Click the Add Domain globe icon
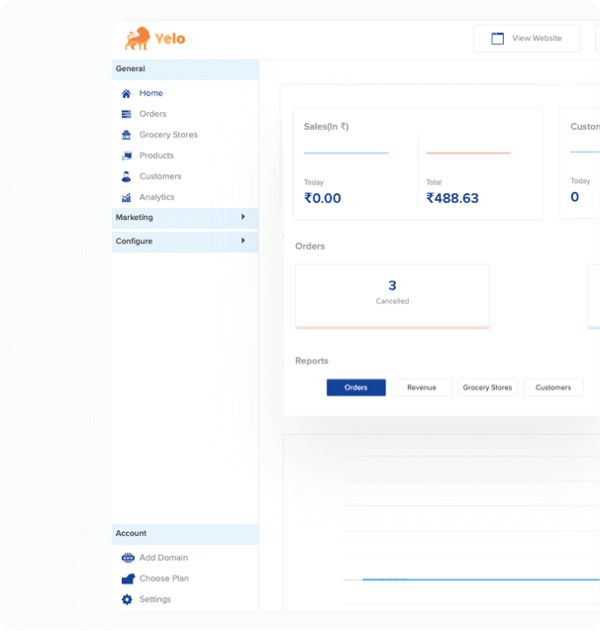Image resolution: width=600 pixels, height=631 pixels. pos(128,558)
